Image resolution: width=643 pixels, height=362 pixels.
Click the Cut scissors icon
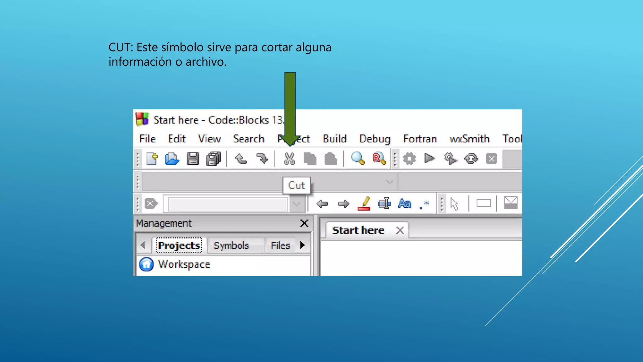point(289,159)
